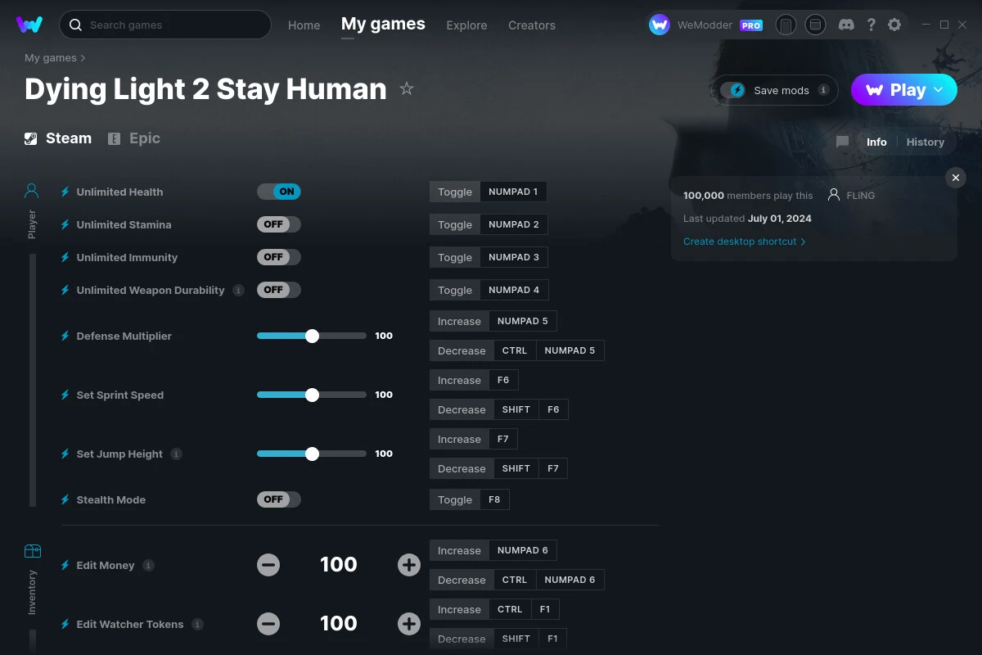
Task: Open the Explore page from the navigation
Action: (x=466, y=25)
